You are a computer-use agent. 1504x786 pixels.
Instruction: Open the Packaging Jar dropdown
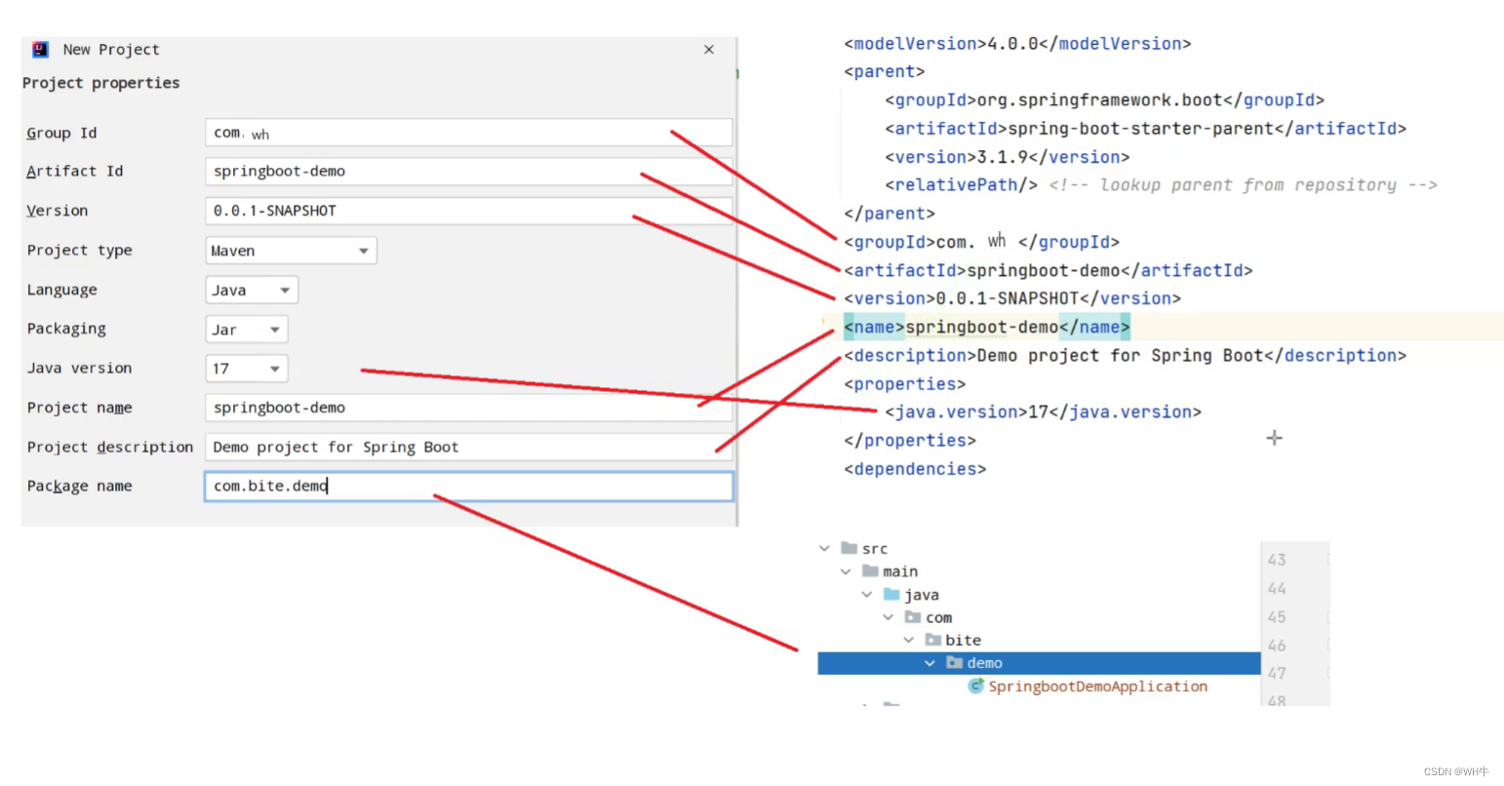pos(247,330)
